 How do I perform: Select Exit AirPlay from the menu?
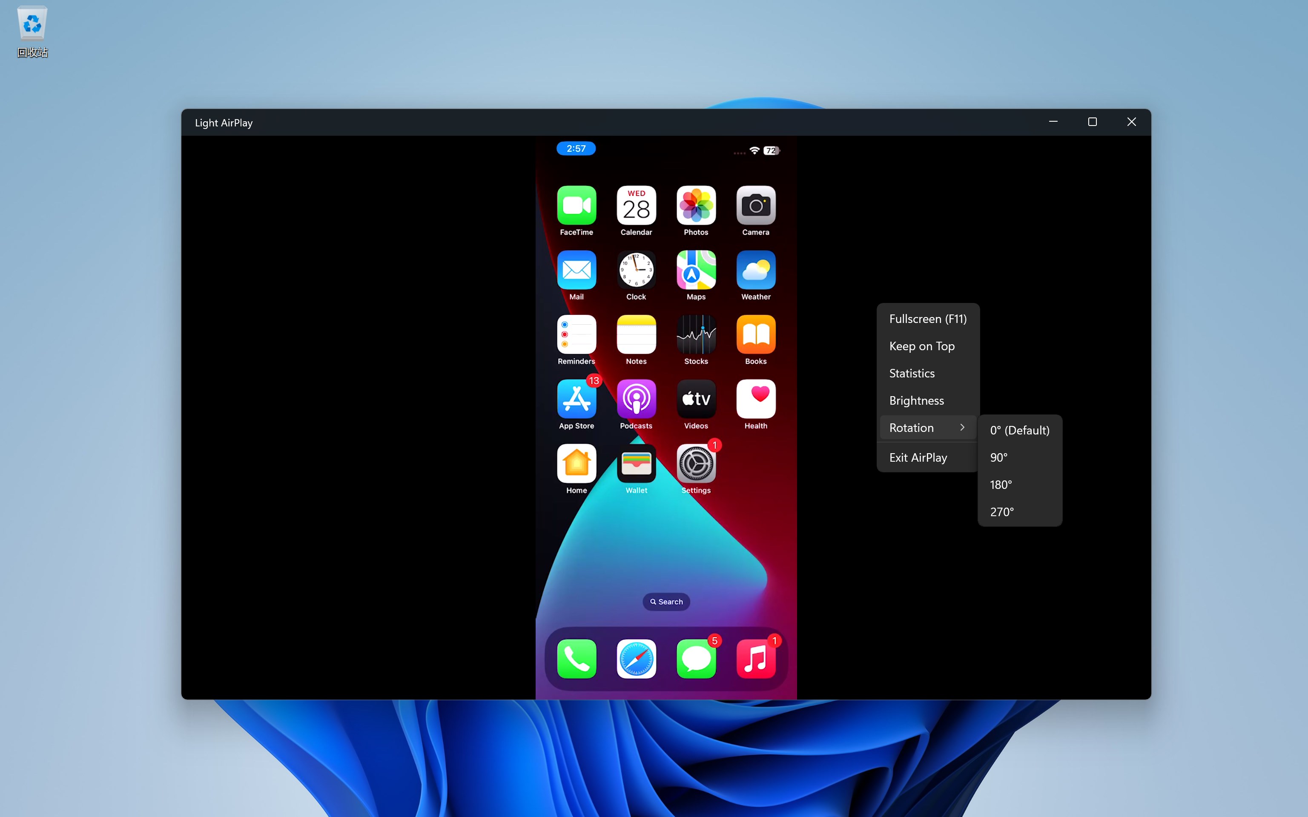pyautogui.click(x=918, y=457)
